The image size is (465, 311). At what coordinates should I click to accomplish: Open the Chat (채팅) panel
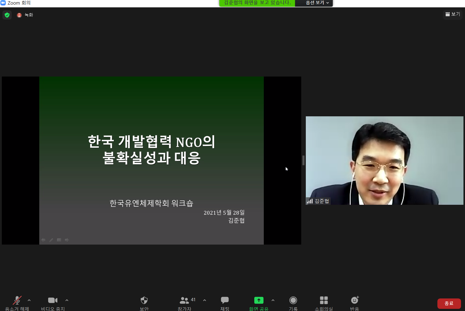pos(225,300)
